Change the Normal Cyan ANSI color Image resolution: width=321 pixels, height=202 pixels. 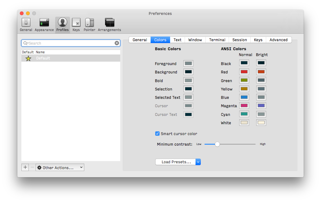[244, 114]
